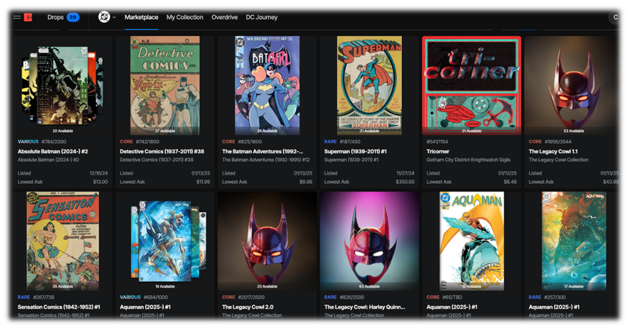The width and height of the screenshot is (630, 331).
Task: Click the 20 Available label on Absolute Batman
Action: [63, 131]
